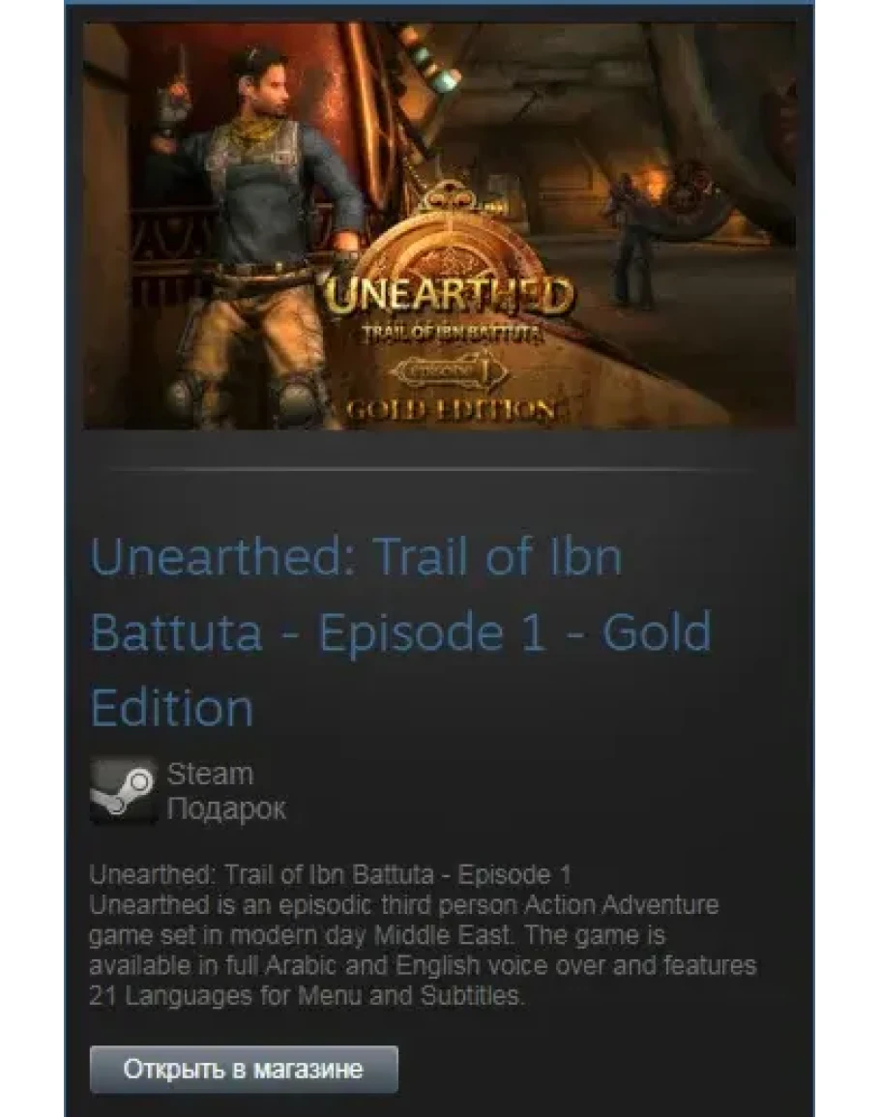
Task: Click the description header mentioning Episode 1
Action: click(330, 874)
